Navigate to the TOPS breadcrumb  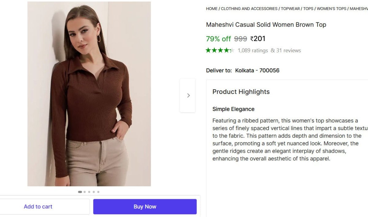(308, 9)
